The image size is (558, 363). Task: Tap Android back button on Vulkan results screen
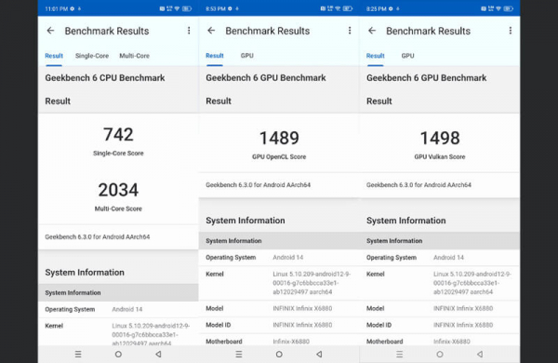480,354
